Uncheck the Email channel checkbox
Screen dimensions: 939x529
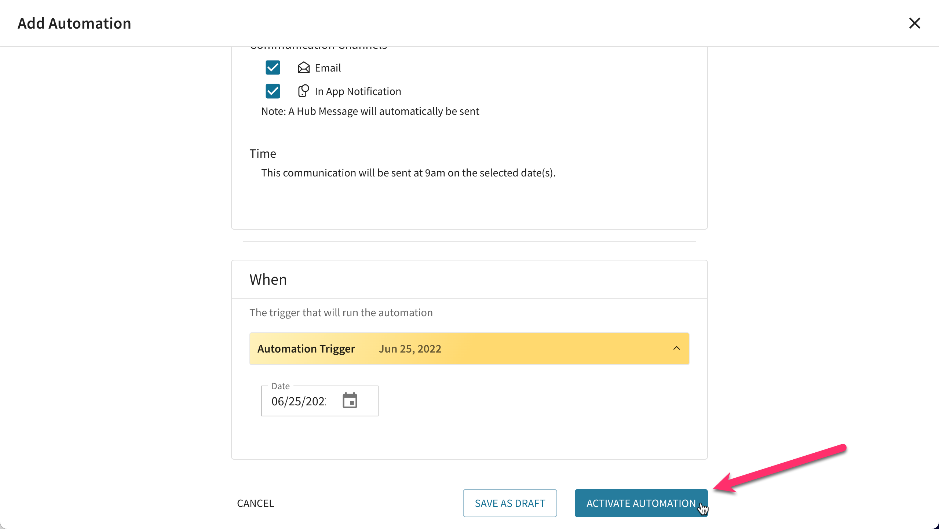[273, 68]
